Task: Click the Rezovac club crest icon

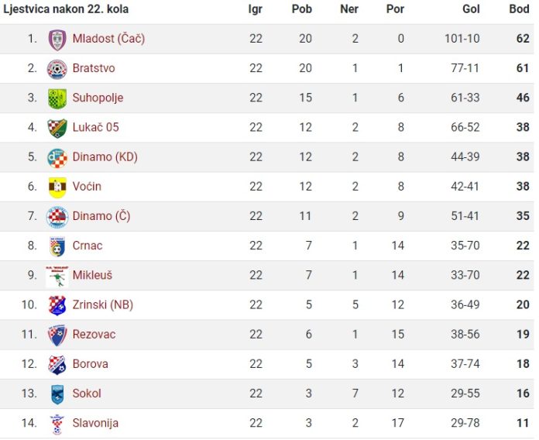Action: (x=57, y=335)
